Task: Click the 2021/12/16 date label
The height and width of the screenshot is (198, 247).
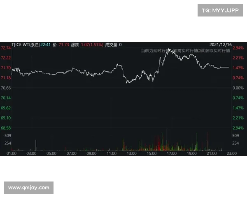Action: pos(220,45)
